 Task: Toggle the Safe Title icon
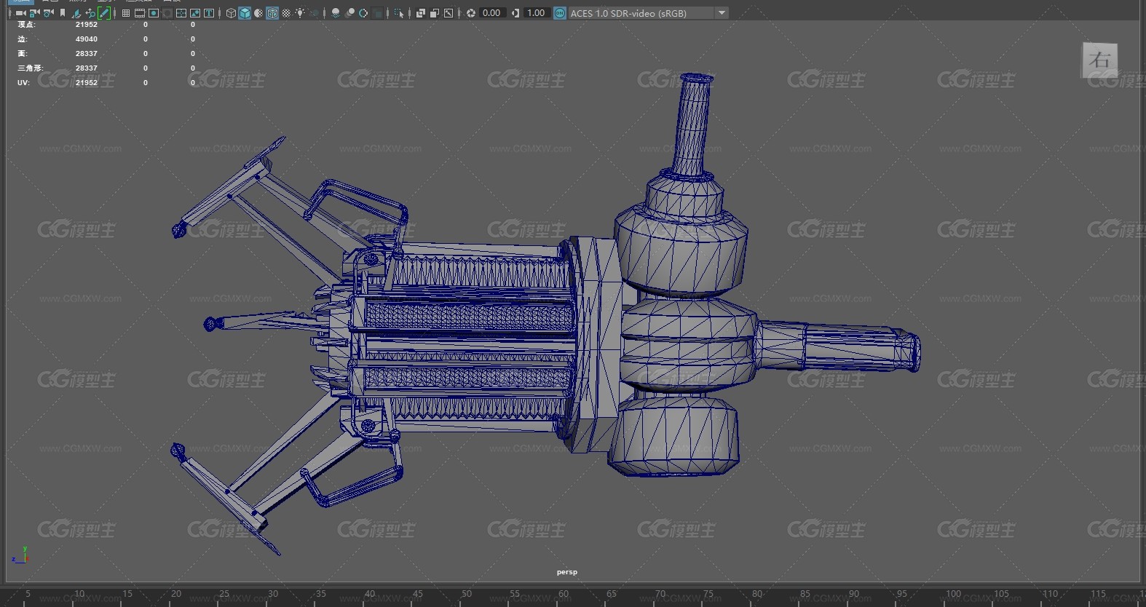tap(209, 13)
